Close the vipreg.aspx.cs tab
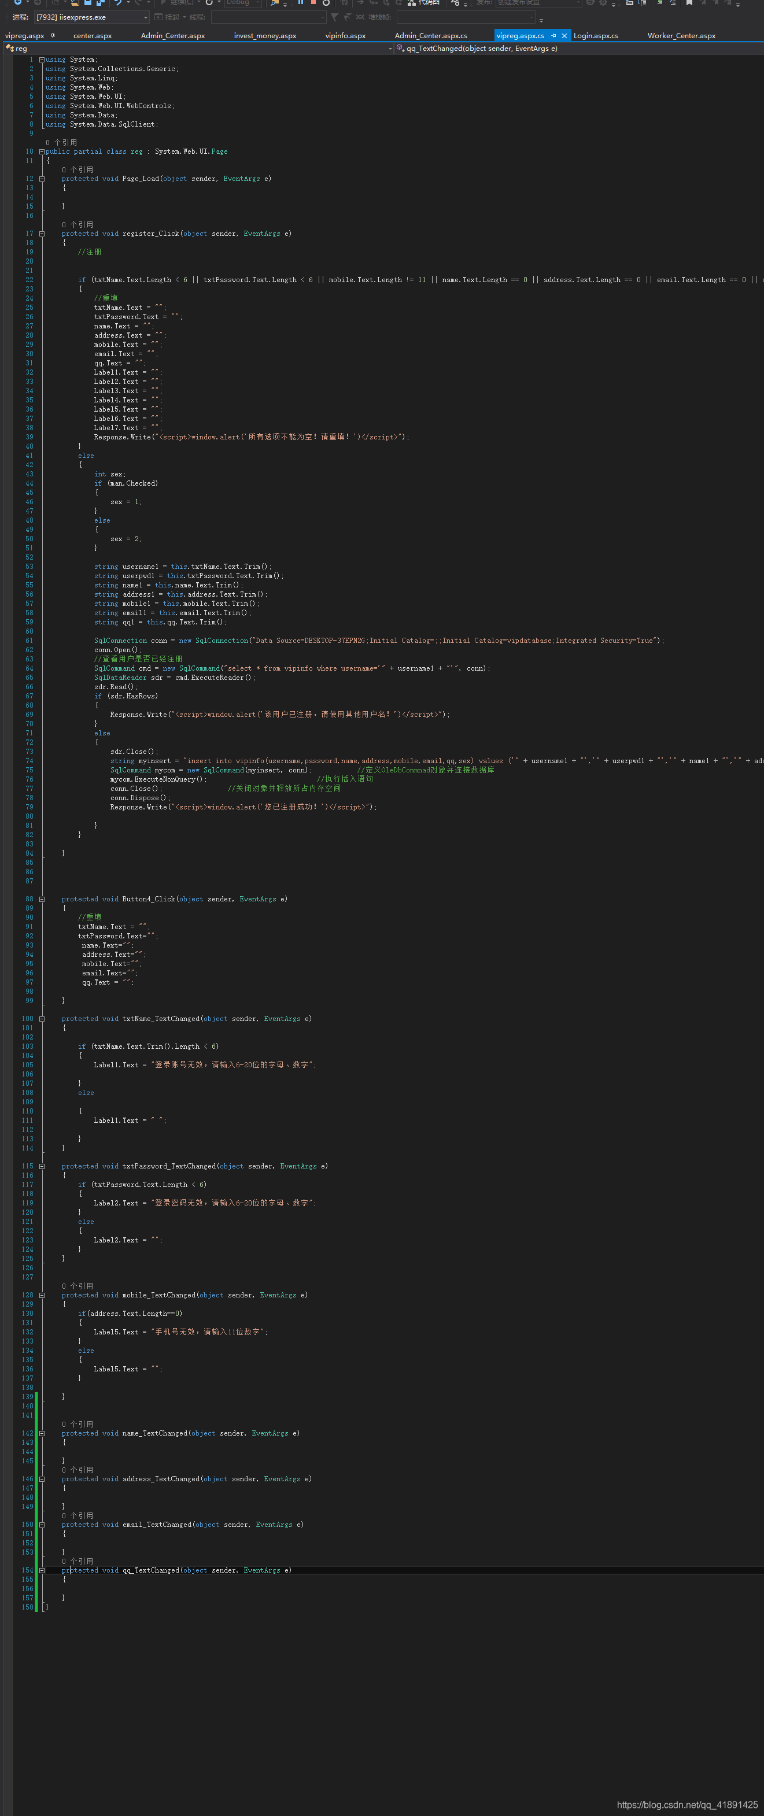The height and width of the screenshot is (1816, 764). [564, 35]
